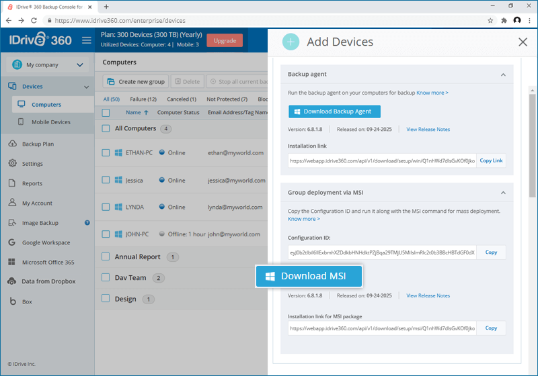Check the Design group checkbox
Viewport: 538px width, 376px height.
click(x=106, y=298)
